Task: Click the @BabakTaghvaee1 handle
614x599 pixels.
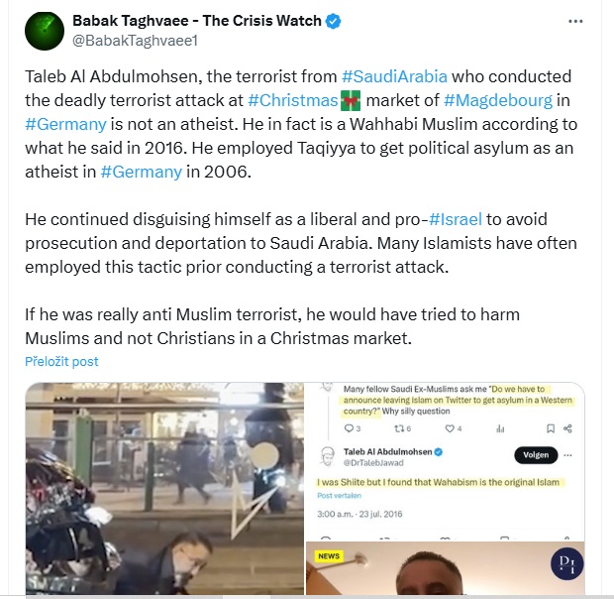Action: (135, 41)
